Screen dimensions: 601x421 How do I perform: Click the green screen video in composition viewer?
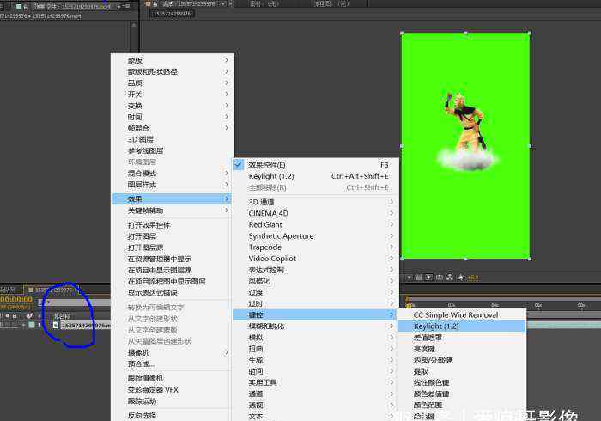pyautogui.click(x=465, y=146)
